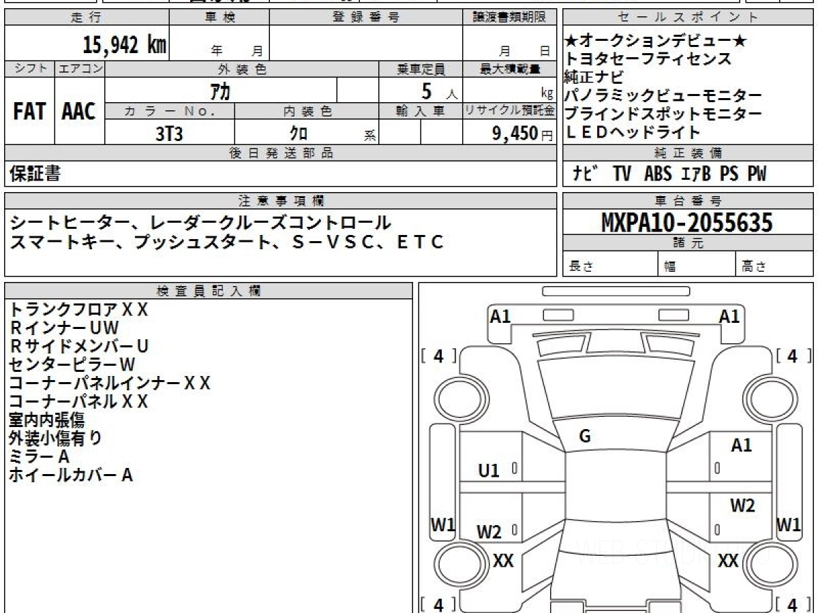This screenshot has height=613, width=818.
Task: Click the ホイールカバーA note
Action: 71,475
